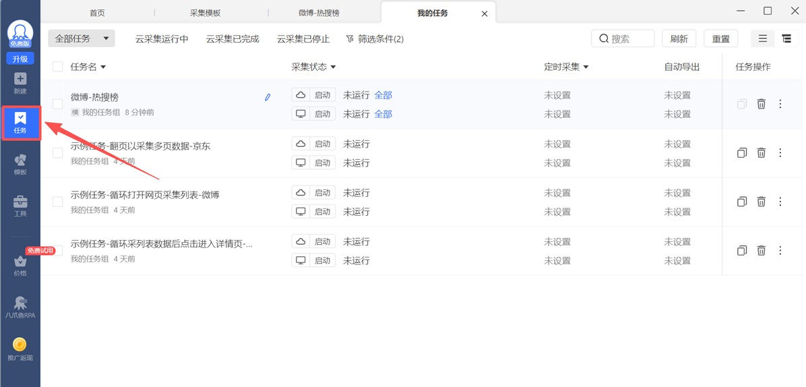Select the 示例任务-循环打开网页采集列表-微博 checkbox

coord(58,202)
